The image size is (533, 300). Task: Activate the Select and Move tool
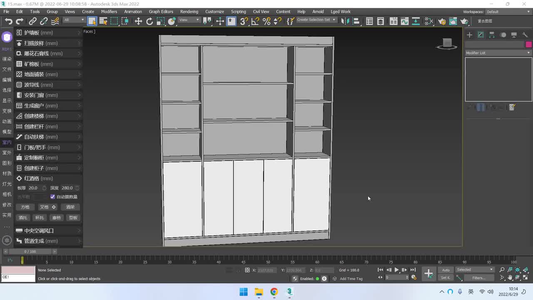138,21
